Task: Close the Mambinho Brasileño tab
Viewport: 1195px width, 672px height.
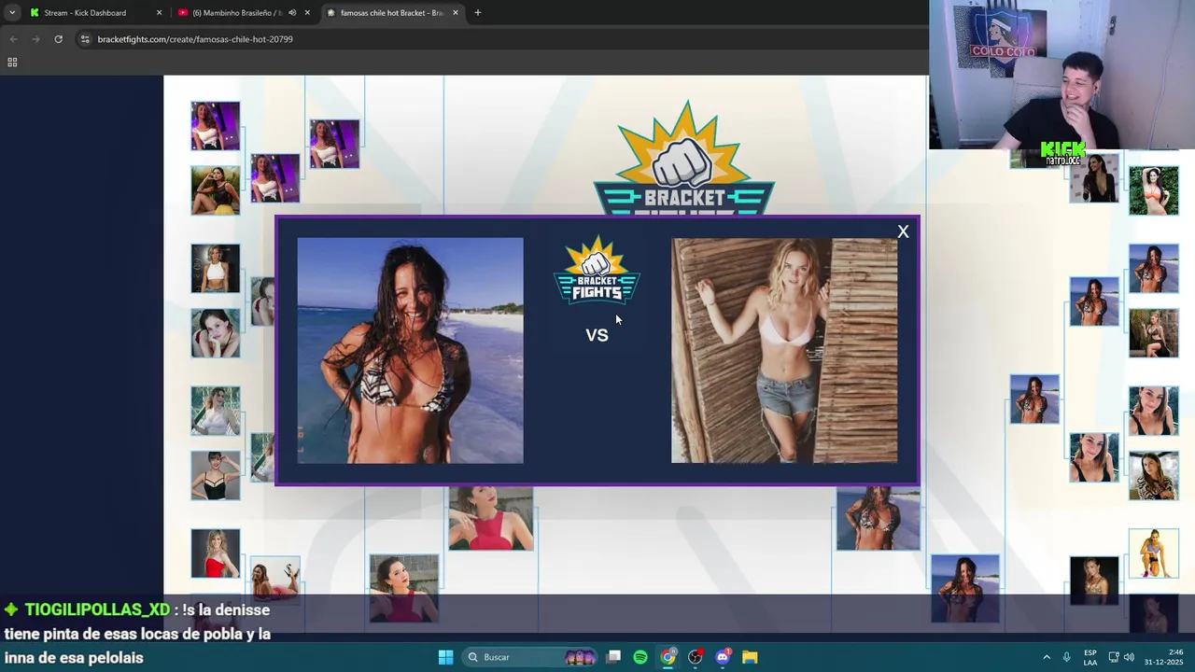Action: pyautogui.click(x=307, y=13)
